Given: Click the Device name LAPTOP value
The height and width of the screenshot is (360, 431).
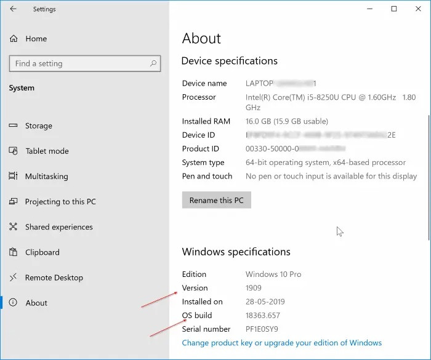Looking at the screenshot, I should pyautogui.click(x=281, y=83).
